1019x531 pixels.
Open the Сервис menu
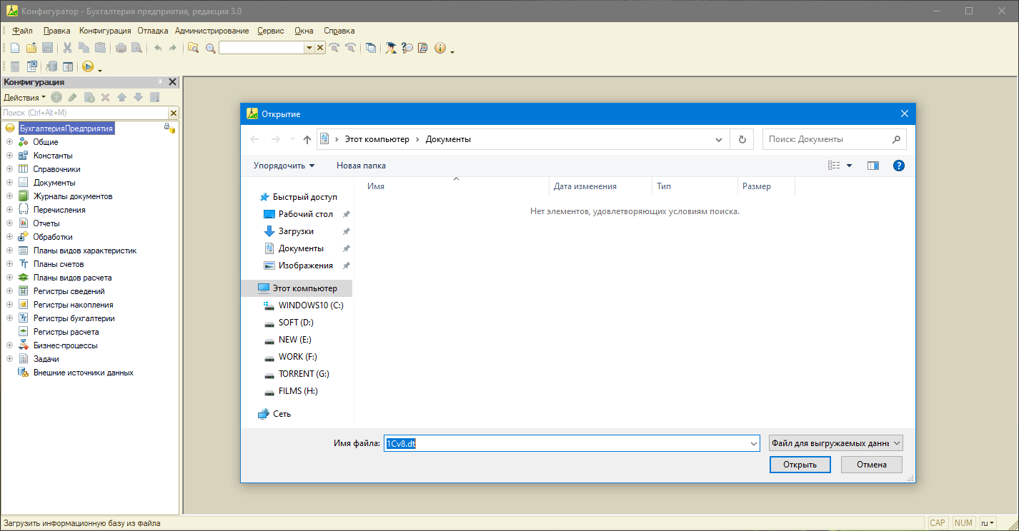(x=271, y=31)
